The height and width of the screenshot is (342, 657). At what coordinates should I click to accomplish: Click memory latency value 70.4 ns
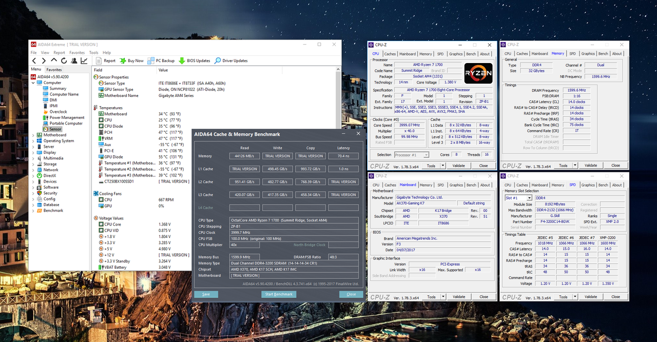point(343,156)
